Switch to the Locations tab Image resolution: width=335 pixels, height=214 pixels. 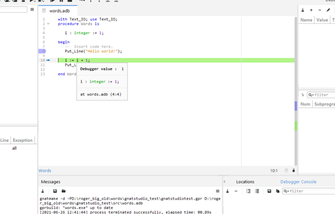point(245,182)
